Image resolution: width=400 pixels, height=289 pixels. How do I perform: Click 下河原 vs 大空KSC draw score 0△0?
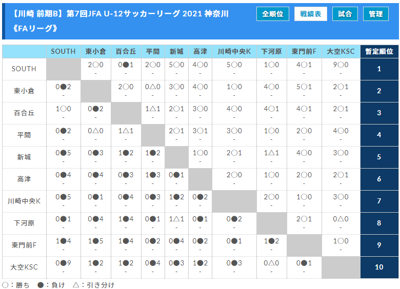[341, 219]
